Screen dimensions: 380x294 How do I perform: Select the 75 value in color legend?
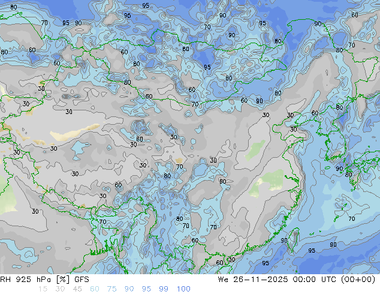click(111, 289)
